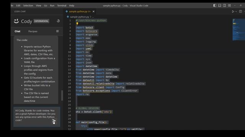Click 'from dateutil import tz' line
The width and height of the screenshot is (245, 137).
click(x=92, y=80)
